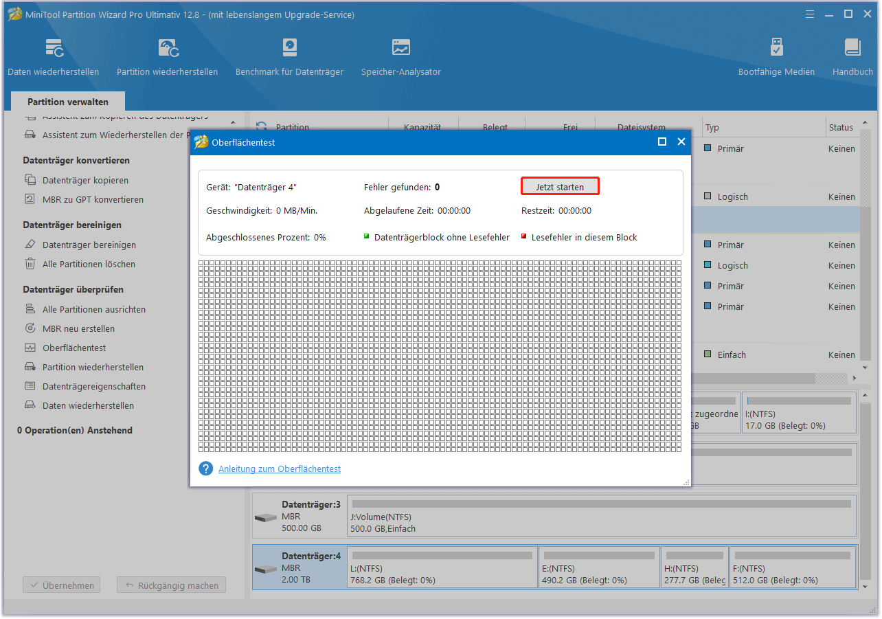Screen dimensions: 882x619
Task: Select I:(NTFS) 17.0 GB partition block
Action: click(800, 412)
